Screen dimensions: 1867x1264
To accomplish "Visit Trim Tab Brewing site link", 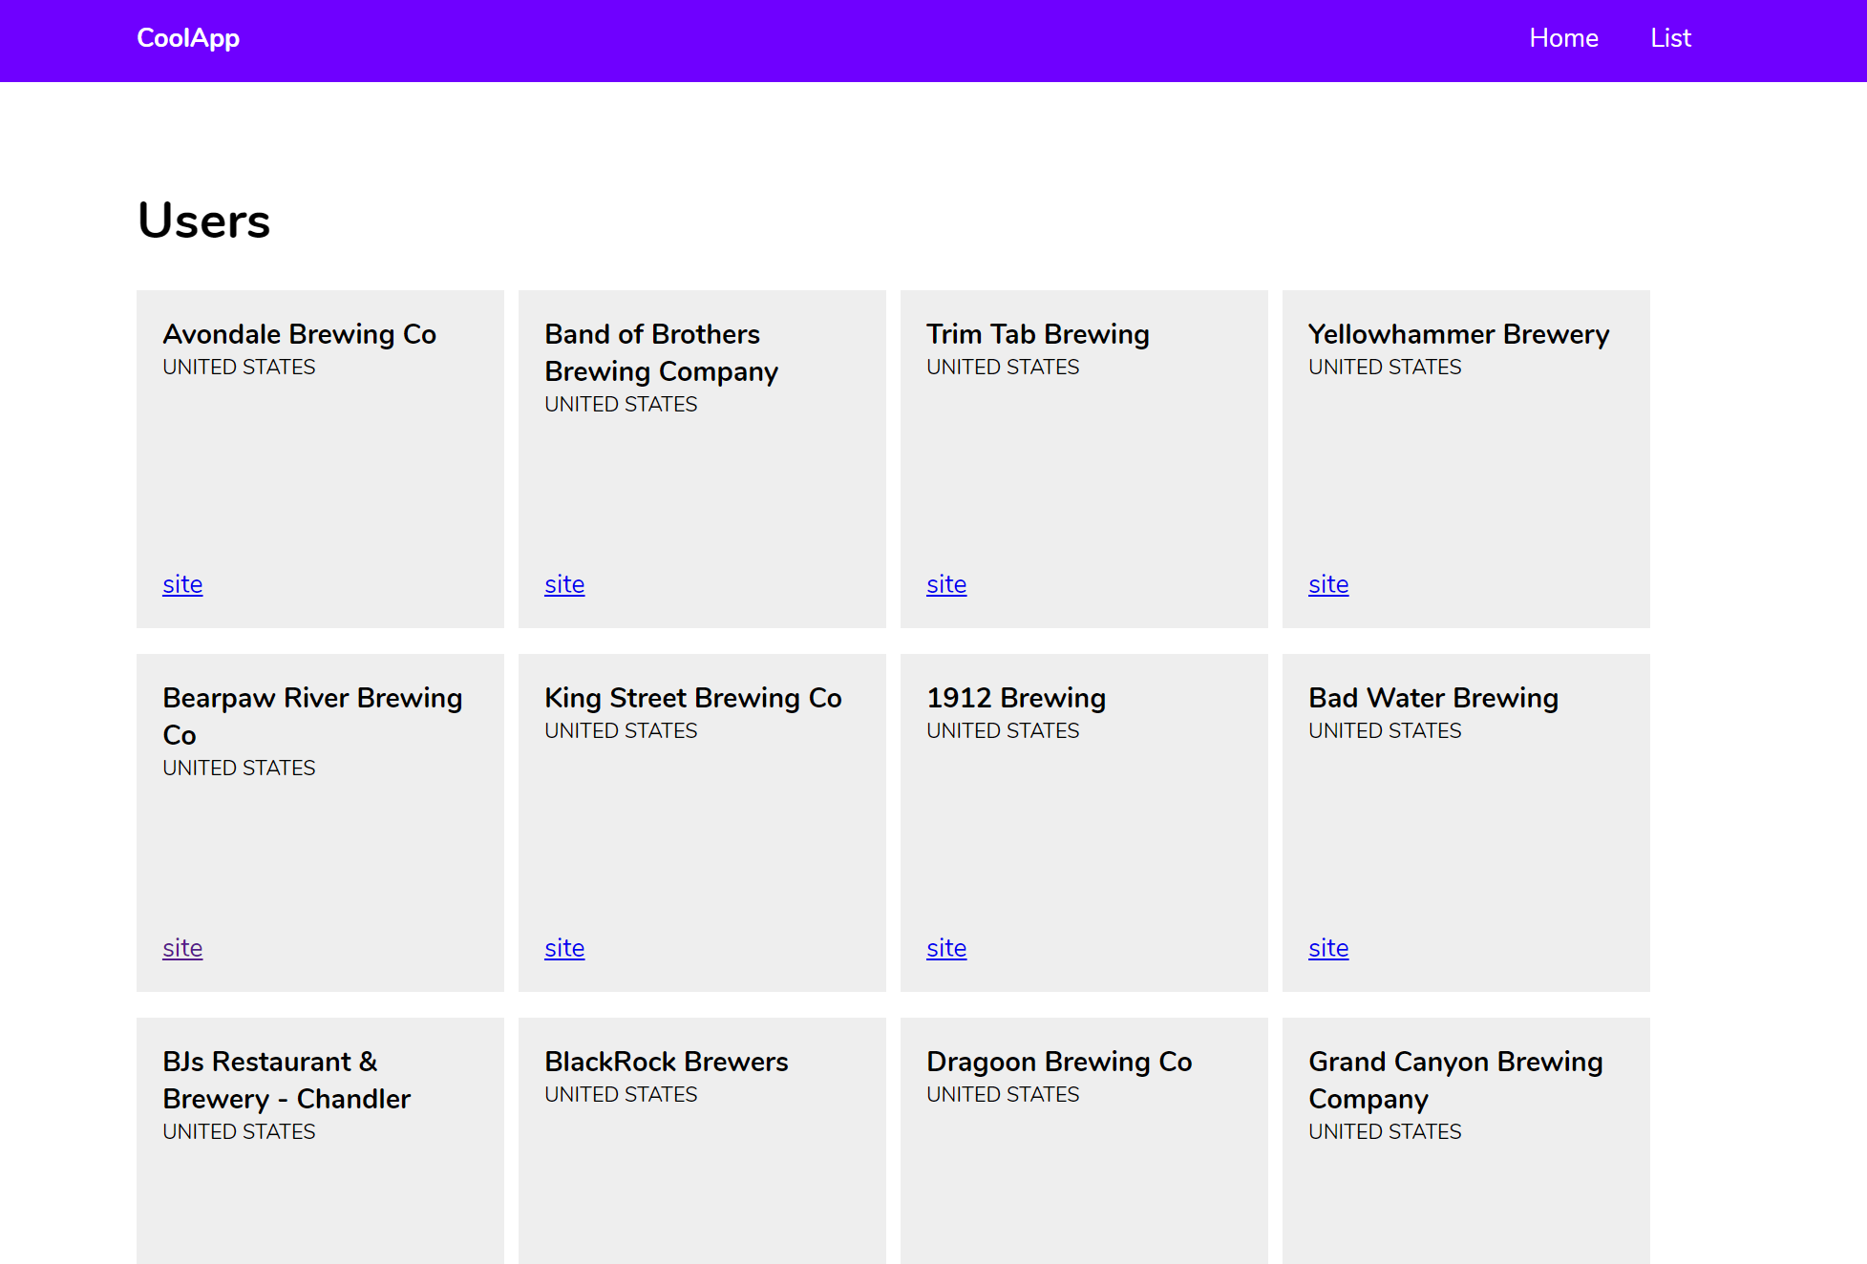I will pyautogui.click(x=946, y=584).
